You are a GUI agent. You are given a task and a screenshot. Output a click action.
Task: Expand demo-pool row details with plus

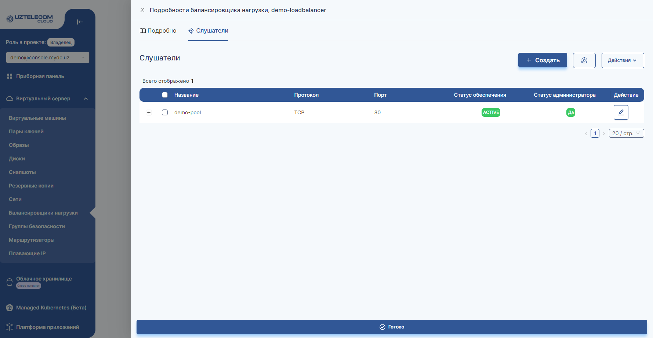pyautogui.click(x=149, y=112)
